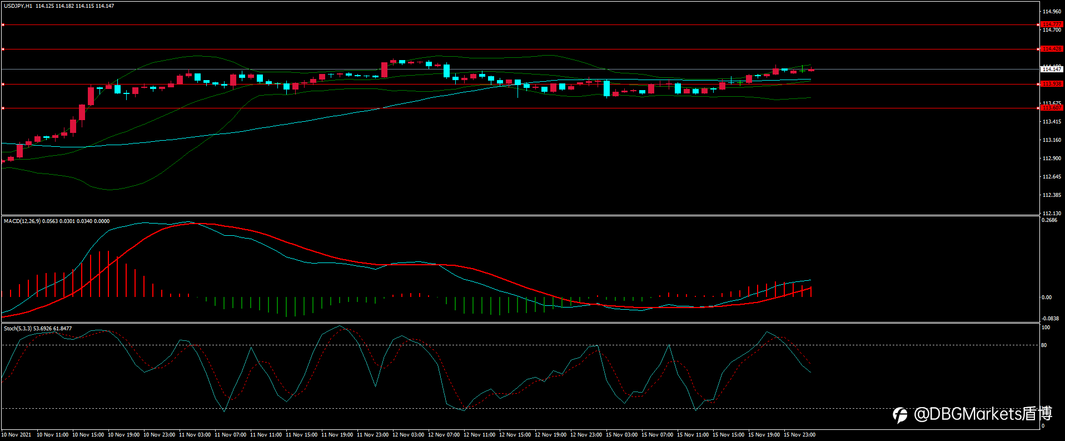Click the 112.130 price axis label
Screen dimensions: 1065x441
tap(1052, 214)
